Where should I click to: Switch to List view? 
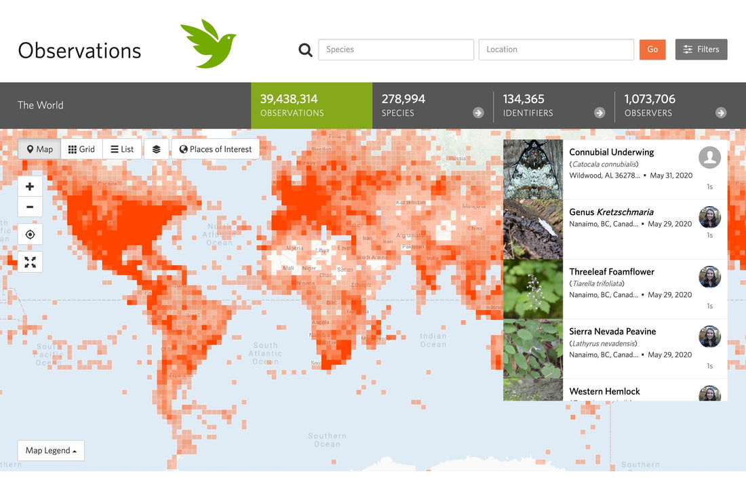tap(122, 149)
